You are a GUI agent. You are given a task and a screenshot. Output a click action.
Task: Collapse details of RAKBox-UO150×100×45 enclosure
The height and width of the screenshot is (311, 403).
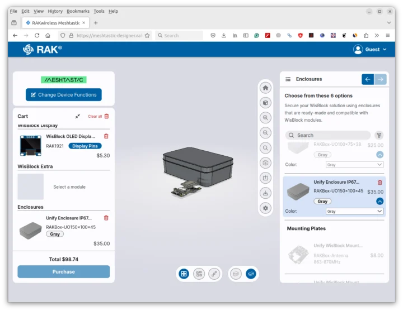pyautogui.click(x=379, y=201)
